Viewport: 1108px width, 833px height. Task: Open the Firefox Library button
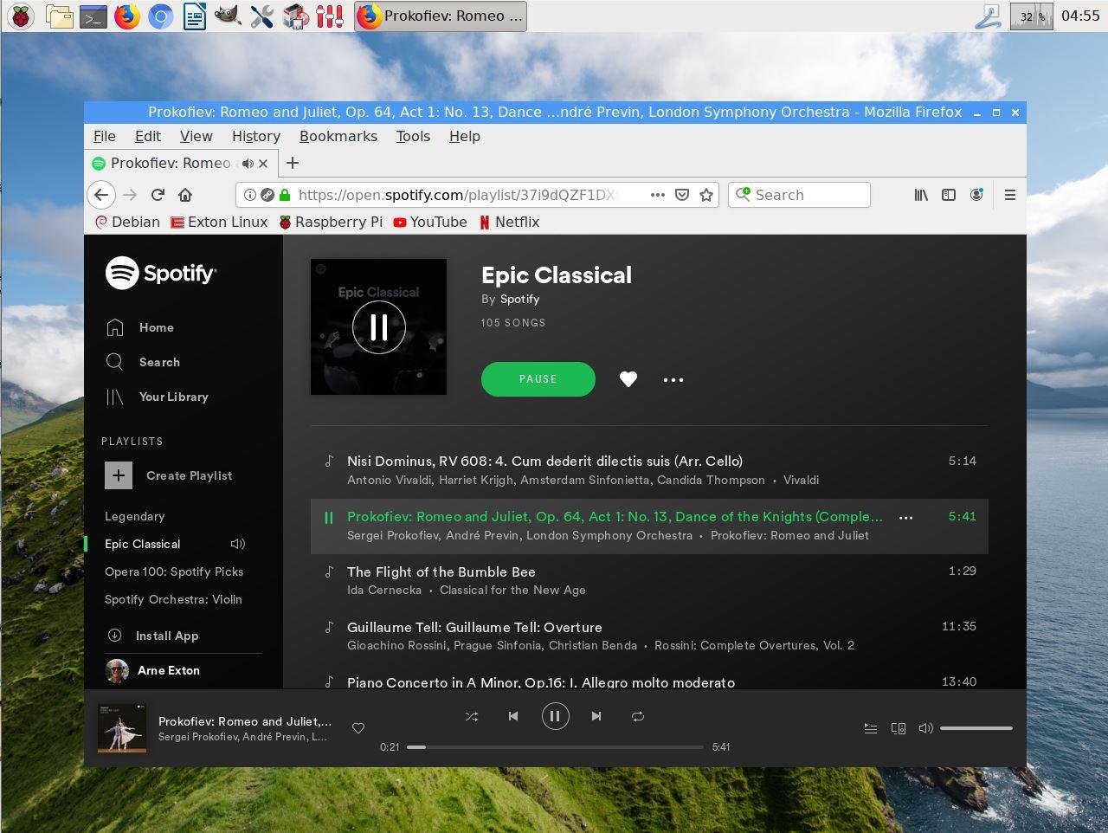[x=921, y=195]
